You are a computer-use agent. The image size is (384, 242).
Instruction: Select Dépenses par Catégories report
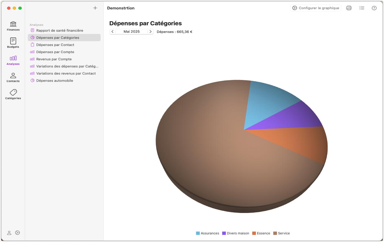tap(64, 37)
